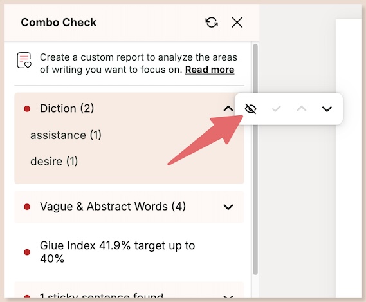Image resolution: width=366 pixels, height=302 pixels.
Task: Open the Read more link
Action: (210, 70)
